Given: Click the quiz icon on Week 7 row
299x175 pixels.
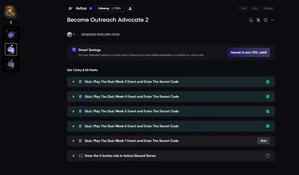Looking at the screenshot, I should (x=80, y=141).
